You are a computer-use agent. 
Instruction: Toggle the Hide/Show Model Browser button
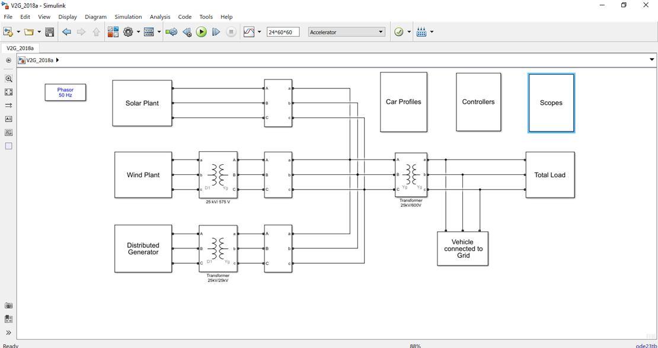(x=8, y=333)
